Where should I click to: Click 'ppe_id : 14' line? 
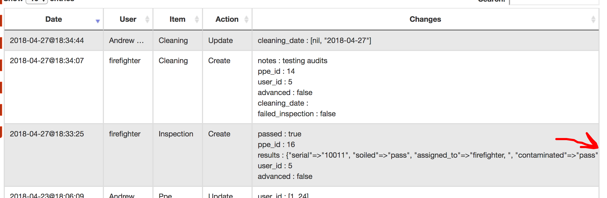click(276, 71)
